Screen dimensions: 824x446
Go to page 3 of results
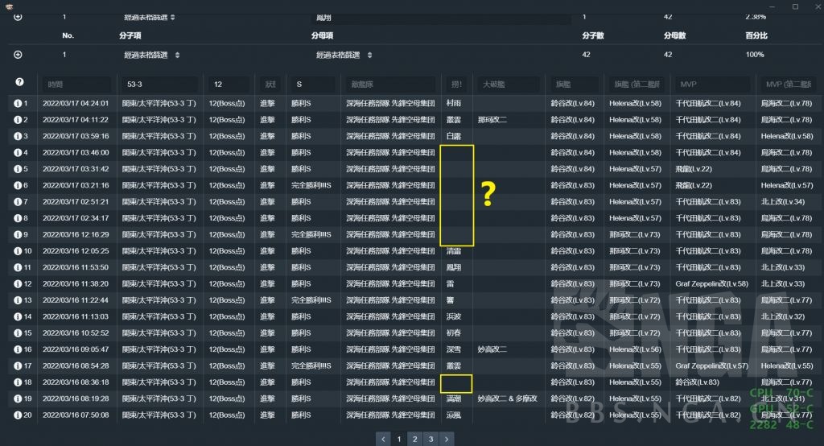[431, 439]
